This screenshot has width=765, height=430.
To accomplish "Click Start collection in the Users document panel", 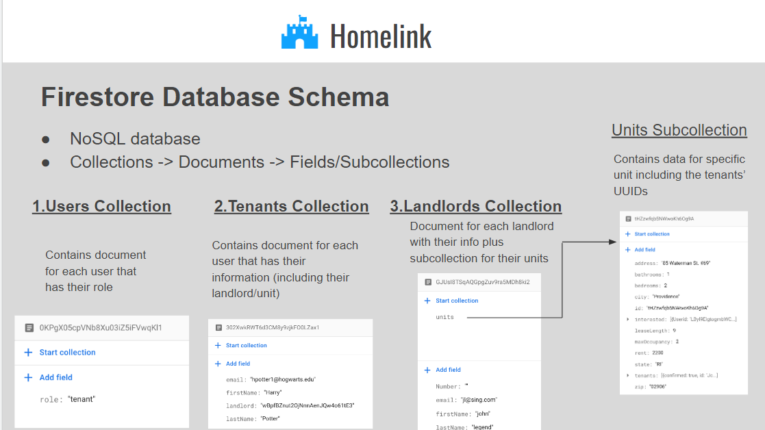I will pos(67,353).
